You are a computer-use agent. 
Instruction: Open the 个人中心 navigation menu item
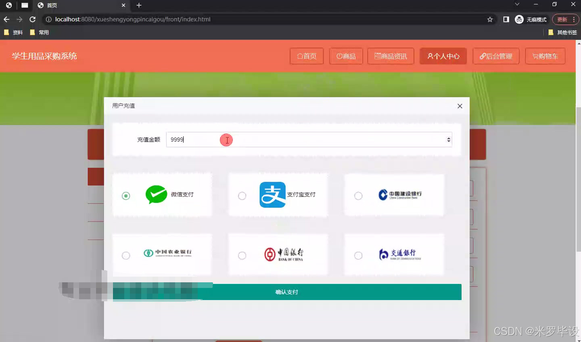point(443,56)
